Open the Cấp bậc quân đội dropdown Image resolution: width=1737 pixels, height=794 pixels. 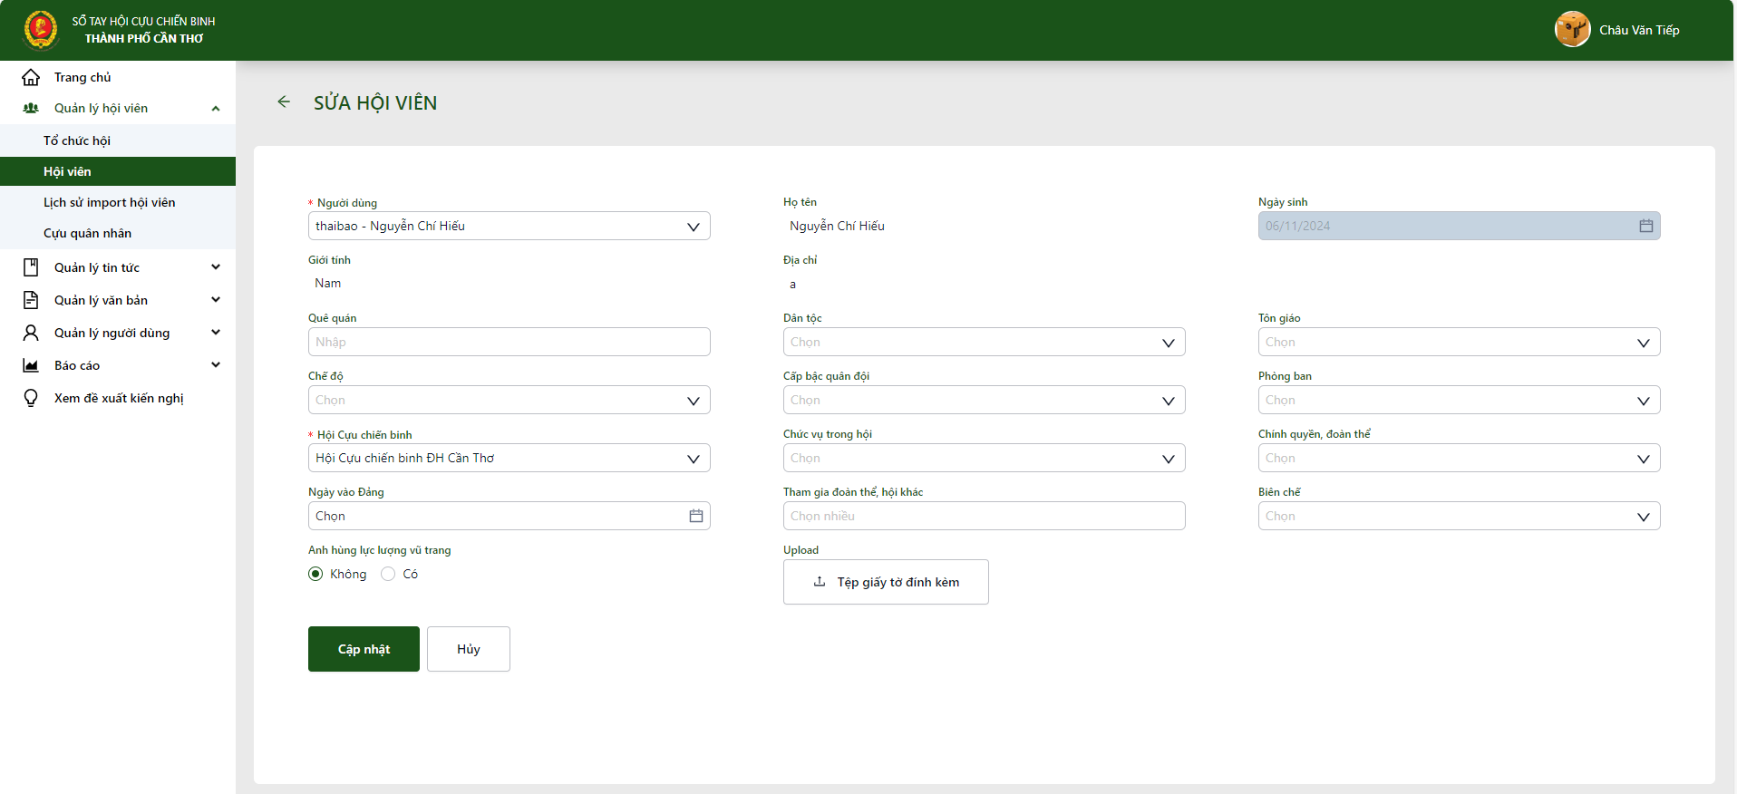pos(984,400)
